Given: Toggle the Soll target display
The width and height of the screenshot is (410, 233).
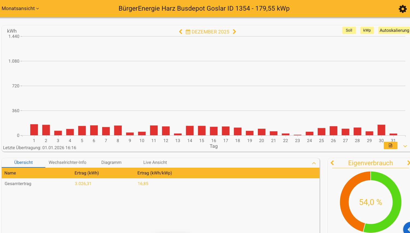Looking at the screenshot, I should pyautogui.click(x=349, y=30).
